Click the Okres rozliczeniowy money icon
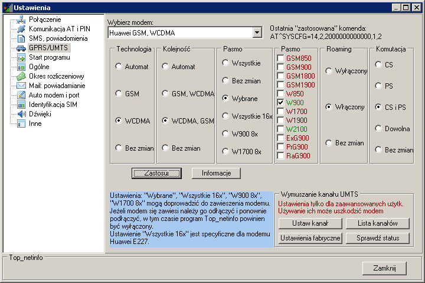This screenshot has height=283, width=425. coord(21,76)
